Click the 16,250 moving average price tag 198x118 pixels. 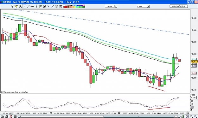pyautogui.click(x=194, y=66)
